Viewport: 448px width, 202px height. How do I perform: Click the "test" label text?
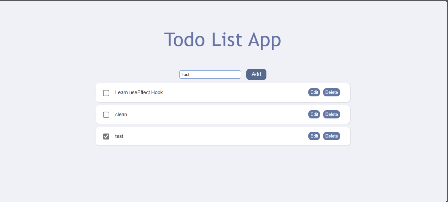point(119,136)
